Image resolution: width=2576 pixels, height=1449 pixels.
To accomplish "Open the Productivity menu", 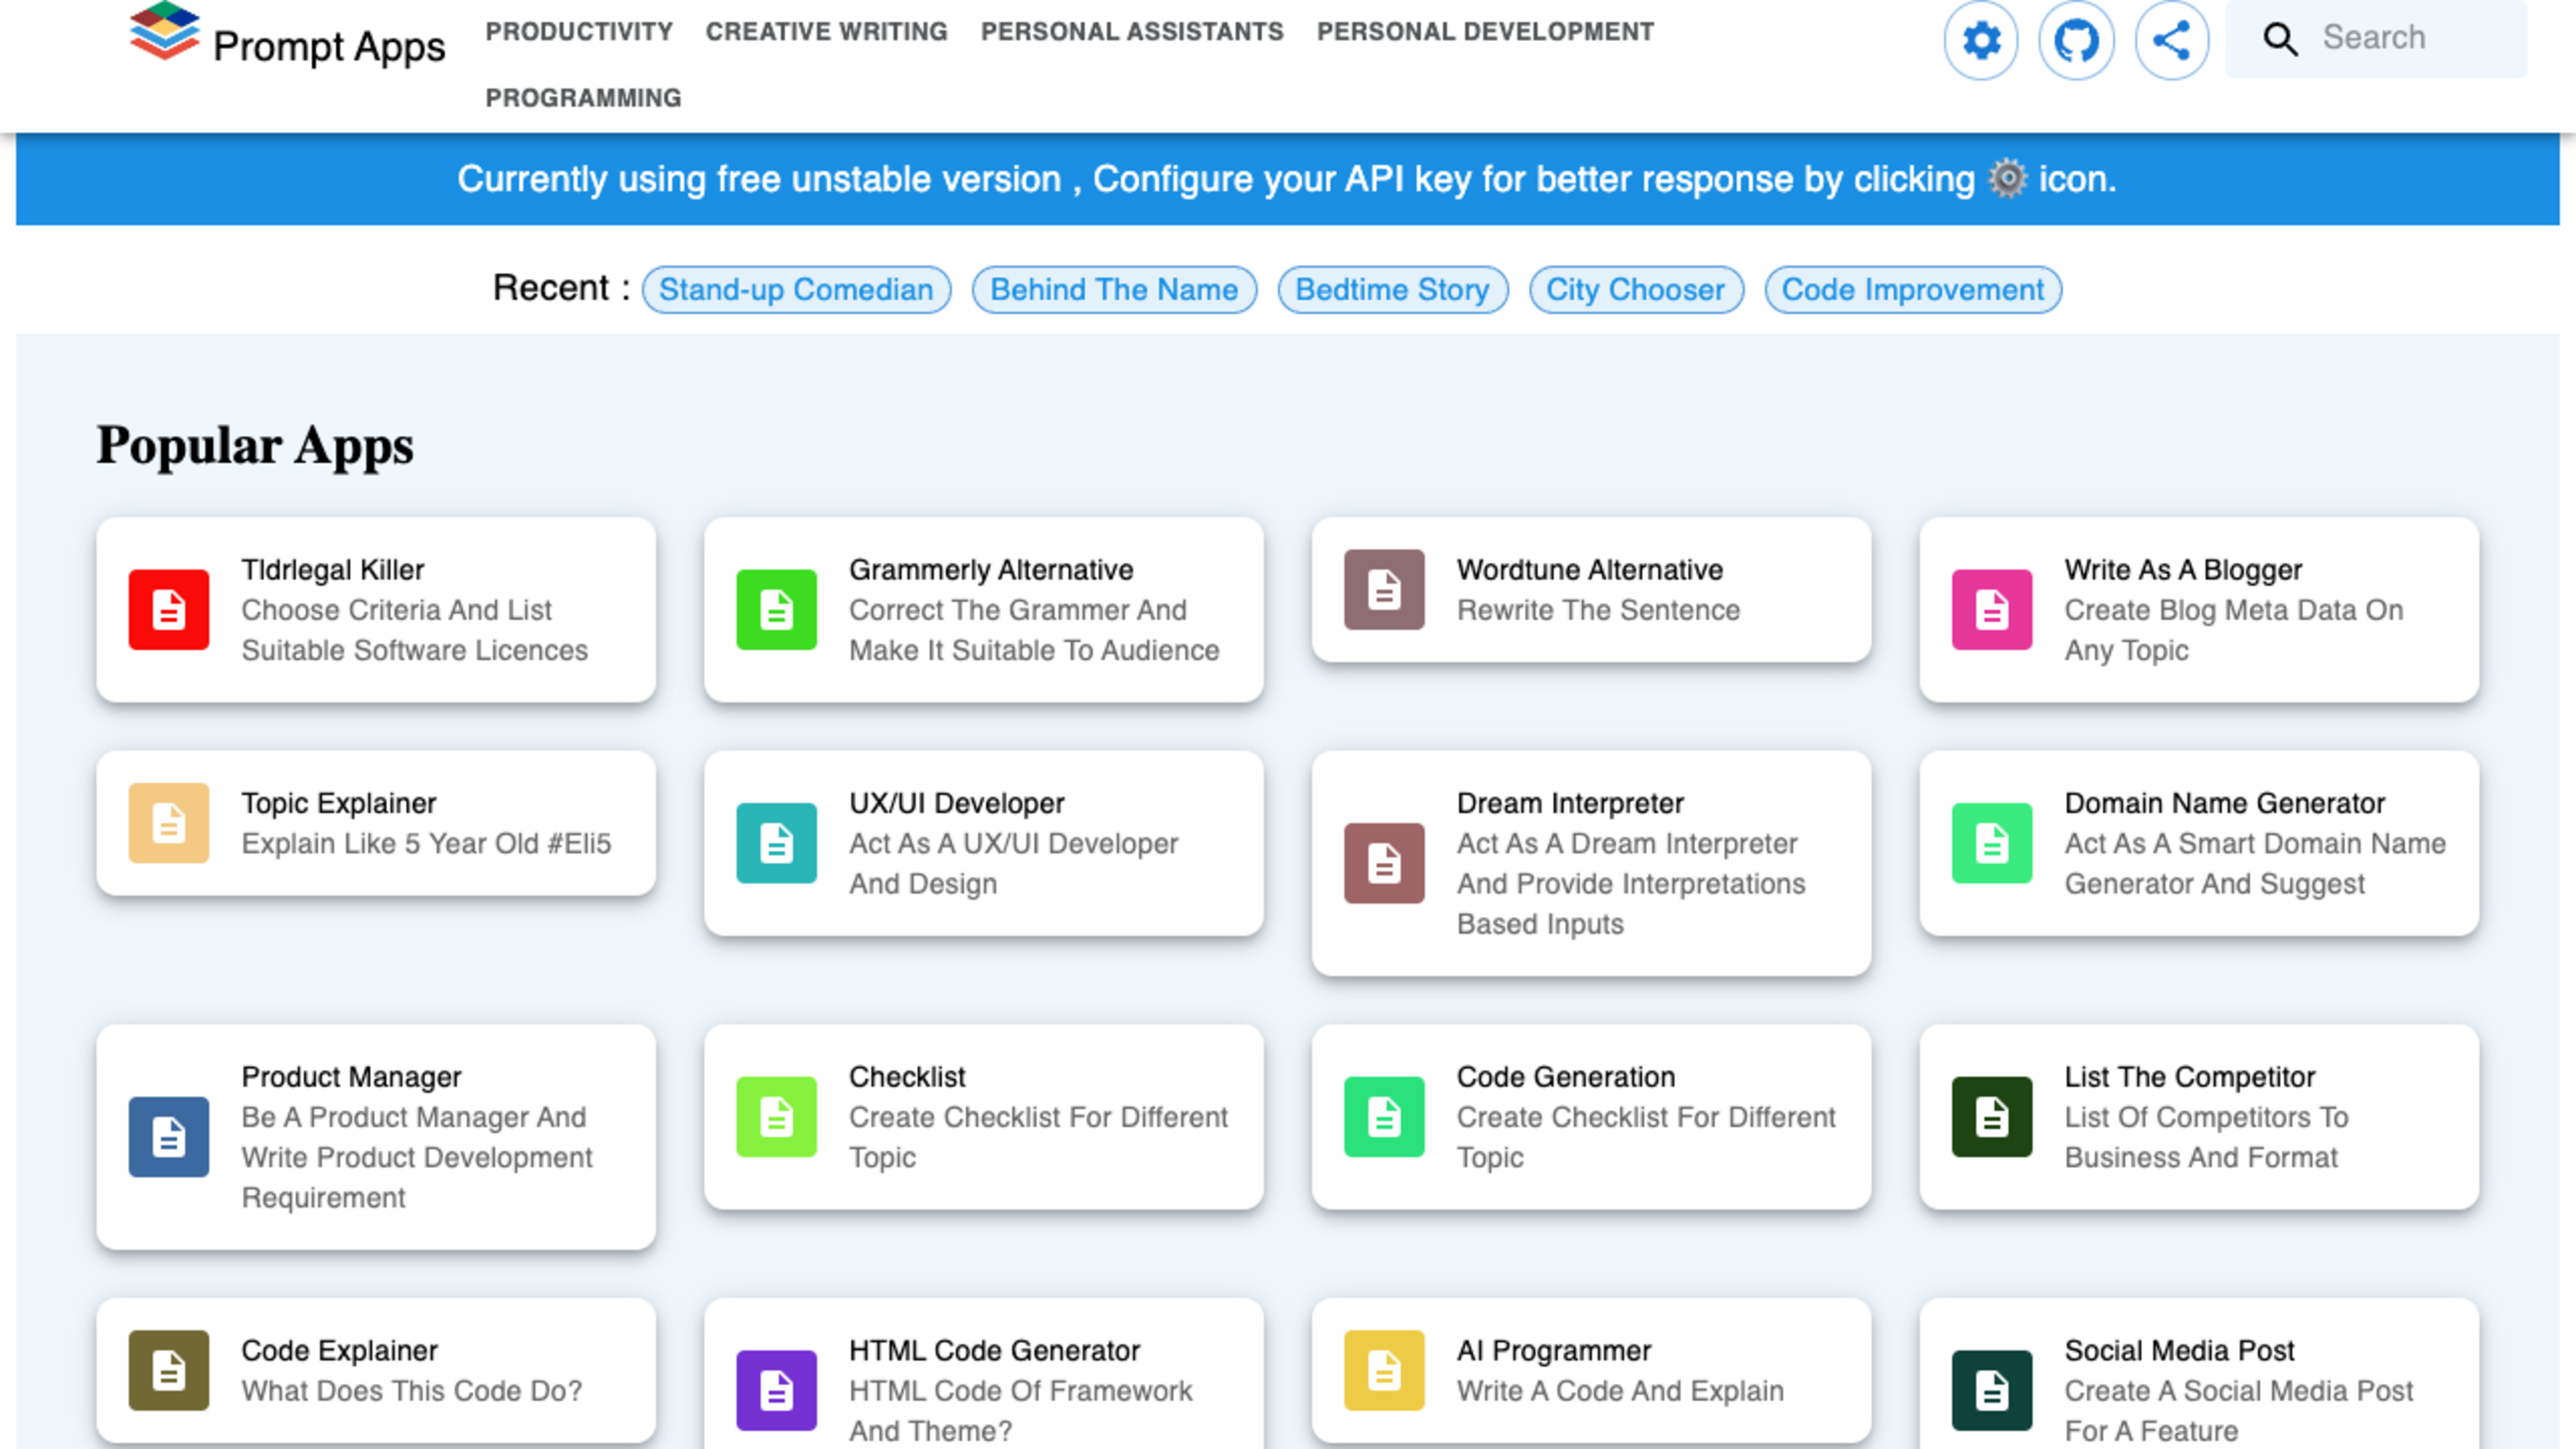I will tap(579, 31).
